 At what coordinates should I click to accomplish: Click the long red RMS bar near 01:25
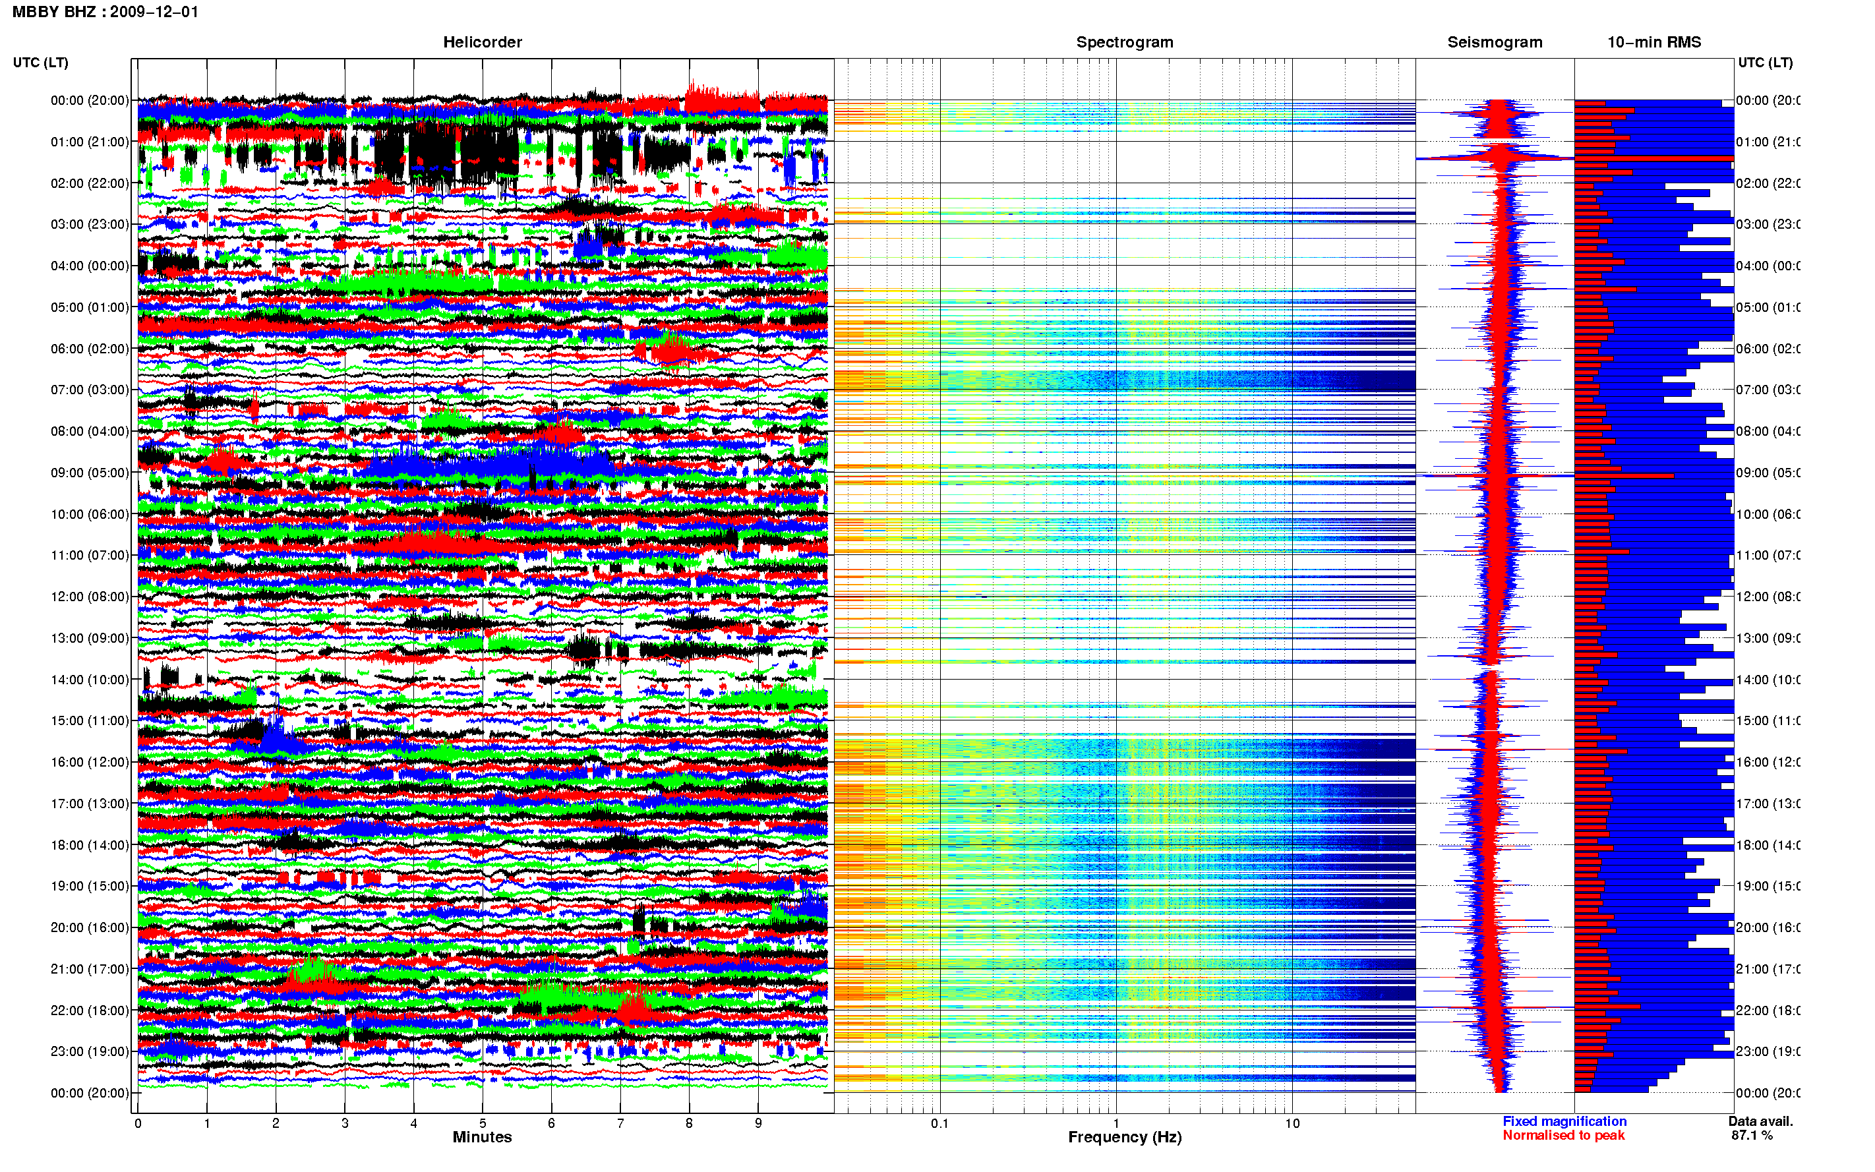pos(1653,158)
